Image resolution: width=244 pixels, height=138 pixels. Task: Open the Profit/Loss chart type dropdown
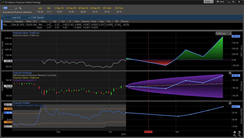coord(223,33)
